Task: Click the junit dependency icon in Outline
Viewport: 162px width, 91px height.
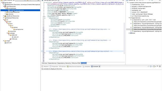Action: pyautogui.click(x=133, y=20)
